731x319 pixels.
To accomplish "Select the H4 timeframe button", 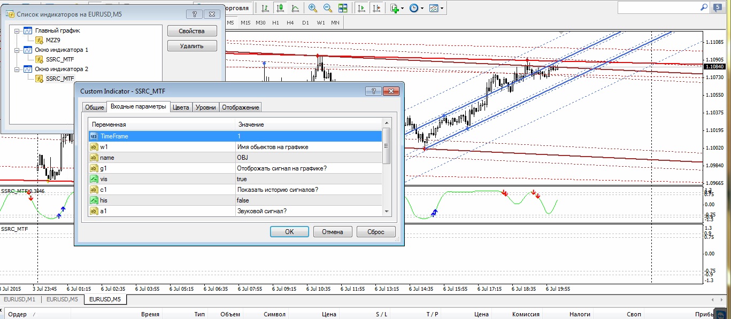I will click(x=290, y=22).
